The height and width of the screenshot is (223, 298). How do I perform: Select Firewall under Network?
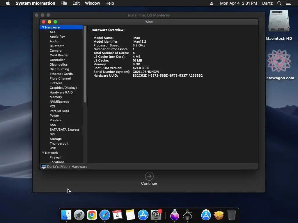[55, 157]
